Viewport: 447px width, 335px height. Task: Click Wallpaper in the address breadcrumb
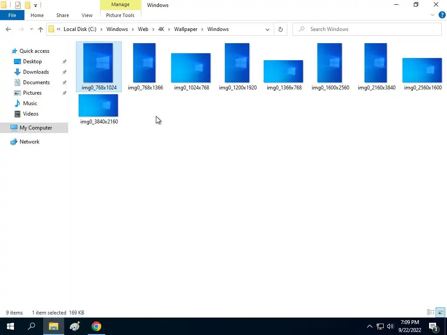[x=186, y=29]
